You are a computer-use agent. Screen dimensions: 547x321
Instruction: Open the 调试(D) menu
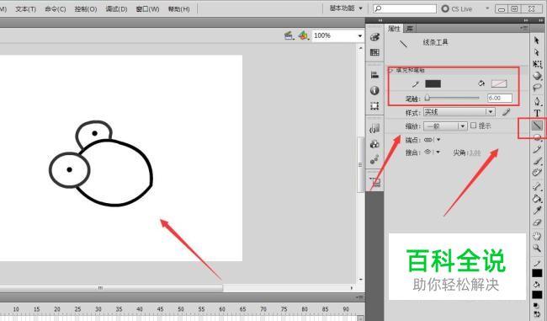tap(116, 9)
